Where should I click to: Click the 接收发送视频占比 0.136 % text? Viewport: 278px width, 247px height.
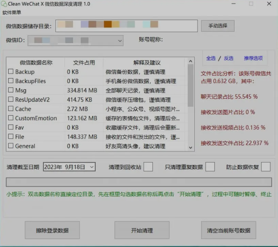pyautogui.click(x=233, y=127)
